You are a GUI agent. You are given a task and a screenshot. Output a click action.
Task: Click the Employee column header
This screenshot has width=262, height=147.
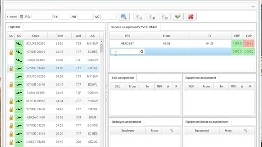tap(128, 131)
